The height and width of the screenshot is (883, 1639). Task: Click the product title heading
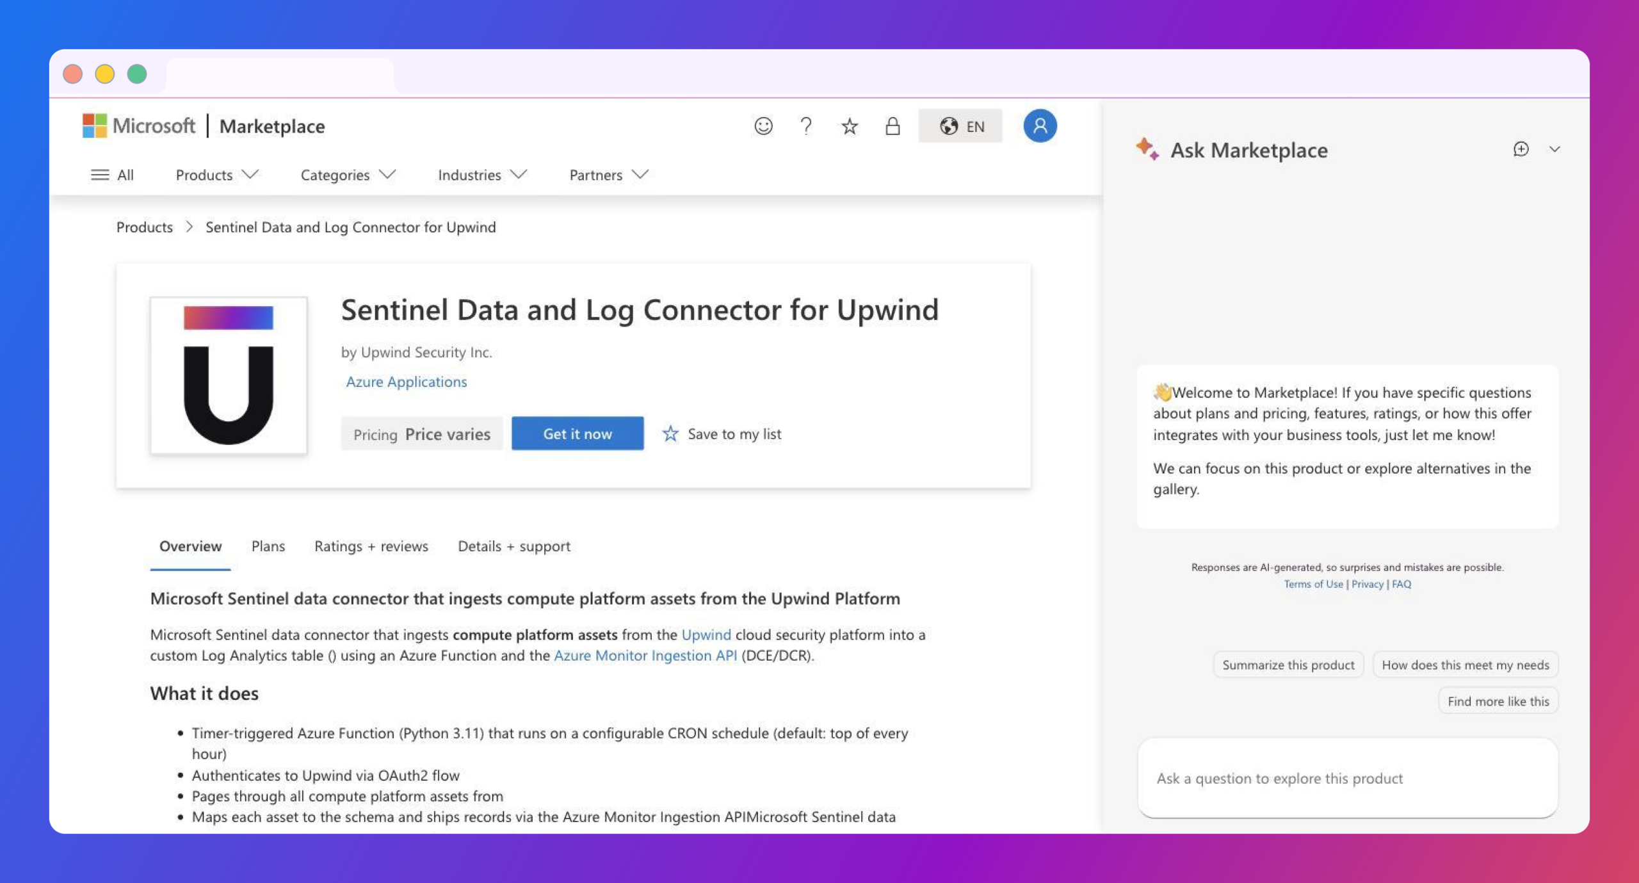(640, 310)
